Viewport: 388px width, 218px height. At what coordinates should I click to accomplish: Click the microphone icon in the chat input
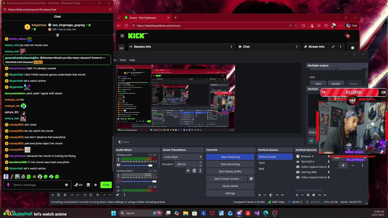(8, 185)
